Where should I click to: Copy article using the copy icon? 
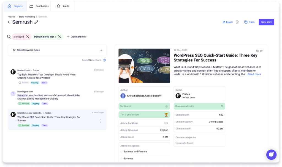257,51
